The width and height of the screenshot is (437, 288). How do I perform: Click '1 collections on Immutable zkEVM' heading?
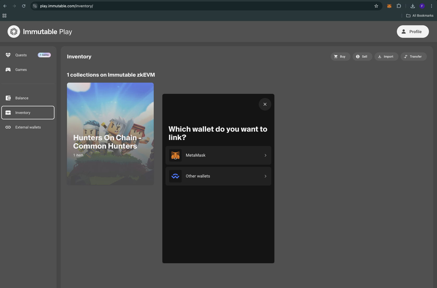[x=111, y=75]
